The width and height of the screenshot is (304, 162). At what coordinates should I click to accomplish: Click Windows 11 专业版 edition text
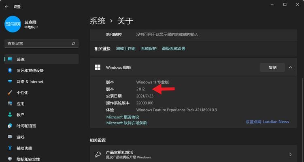pos(153,82)
